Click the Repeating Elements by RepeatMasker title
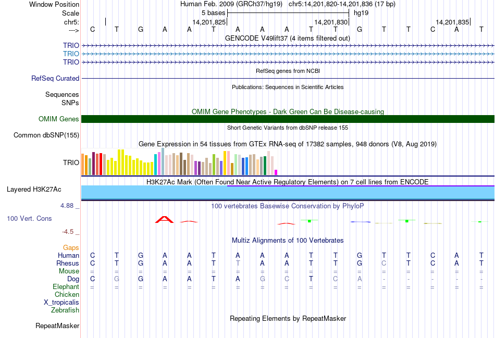Screen dimensions: 495x338 [288, 318]
